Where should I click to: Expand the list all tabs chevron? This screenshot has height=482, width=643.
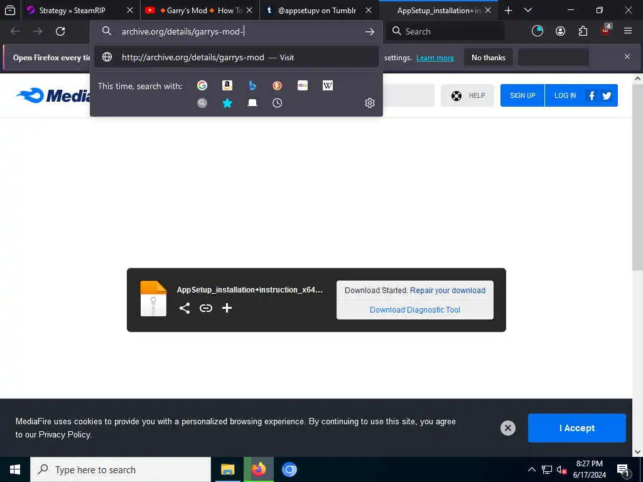(x=528, y=10)
